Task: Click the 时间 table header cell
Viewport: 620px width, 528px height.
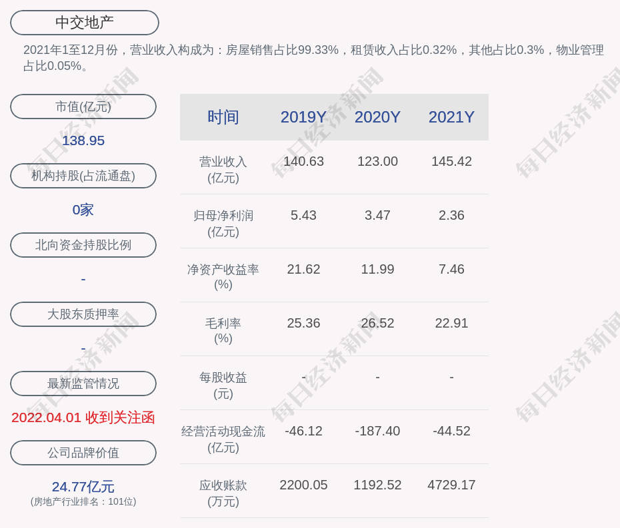Action: tap(223, 117)
